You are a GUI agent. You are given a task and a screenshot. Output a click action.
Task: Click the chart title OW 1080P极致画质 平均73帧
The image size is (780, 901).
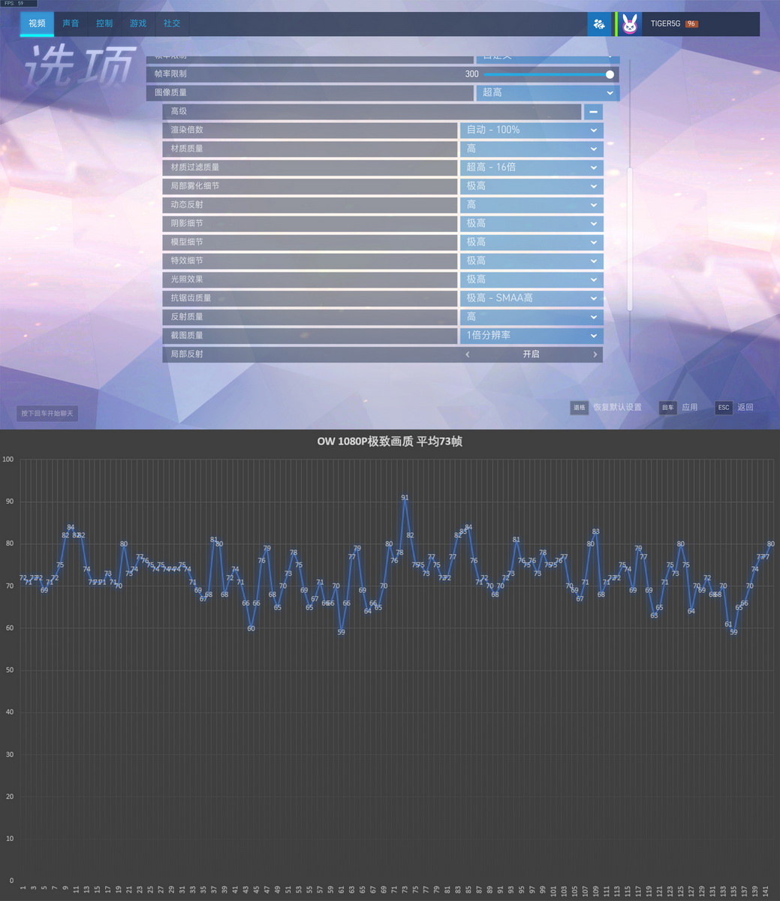click(390, 441)
